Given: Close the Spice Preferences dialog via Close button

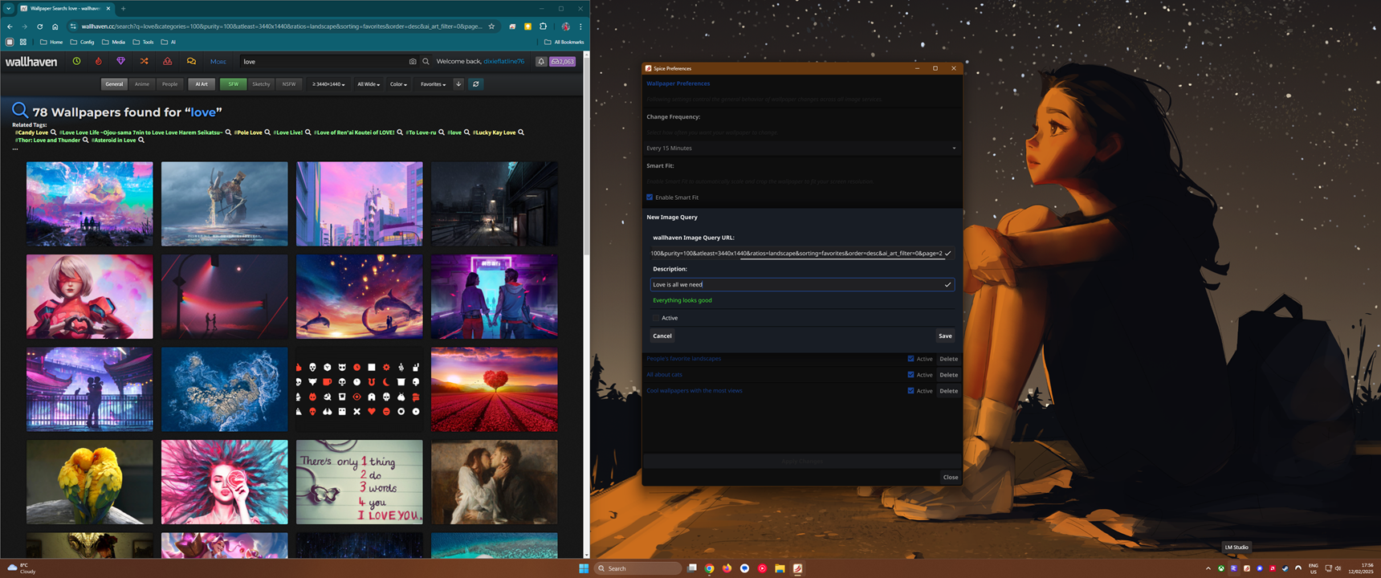Looking at the screenshot, I should pyautogui.click(x=951, y=477).
